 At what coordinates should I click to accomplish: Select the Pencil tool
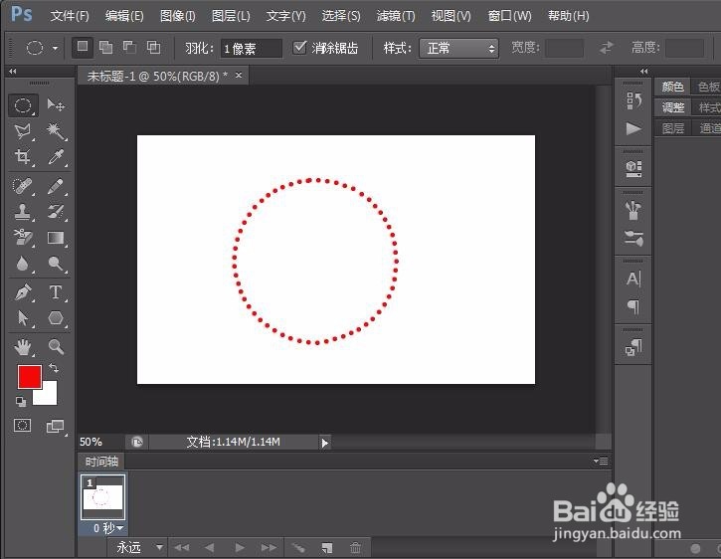56,186
